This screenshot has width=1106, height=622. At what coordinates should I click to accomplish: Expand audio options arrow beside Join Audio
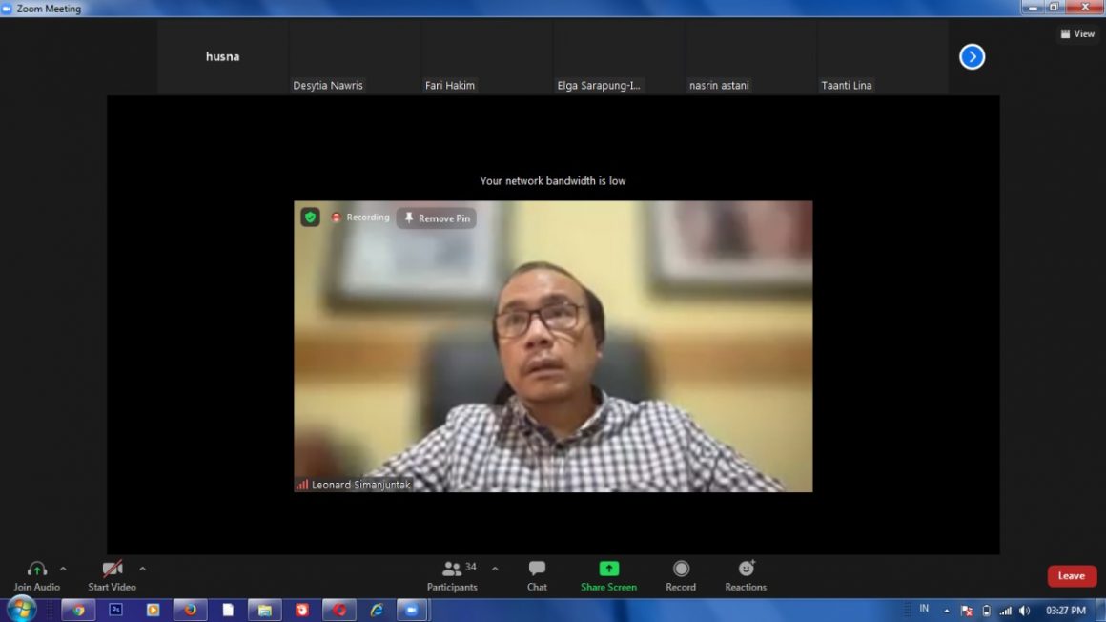point(63,569)
